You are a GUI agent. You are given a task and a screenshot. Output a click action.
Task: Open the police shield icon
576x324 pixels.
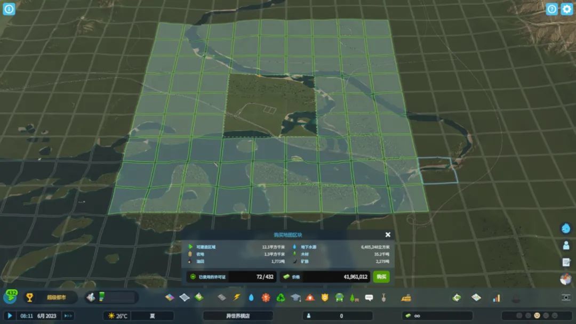coord(325,297)
